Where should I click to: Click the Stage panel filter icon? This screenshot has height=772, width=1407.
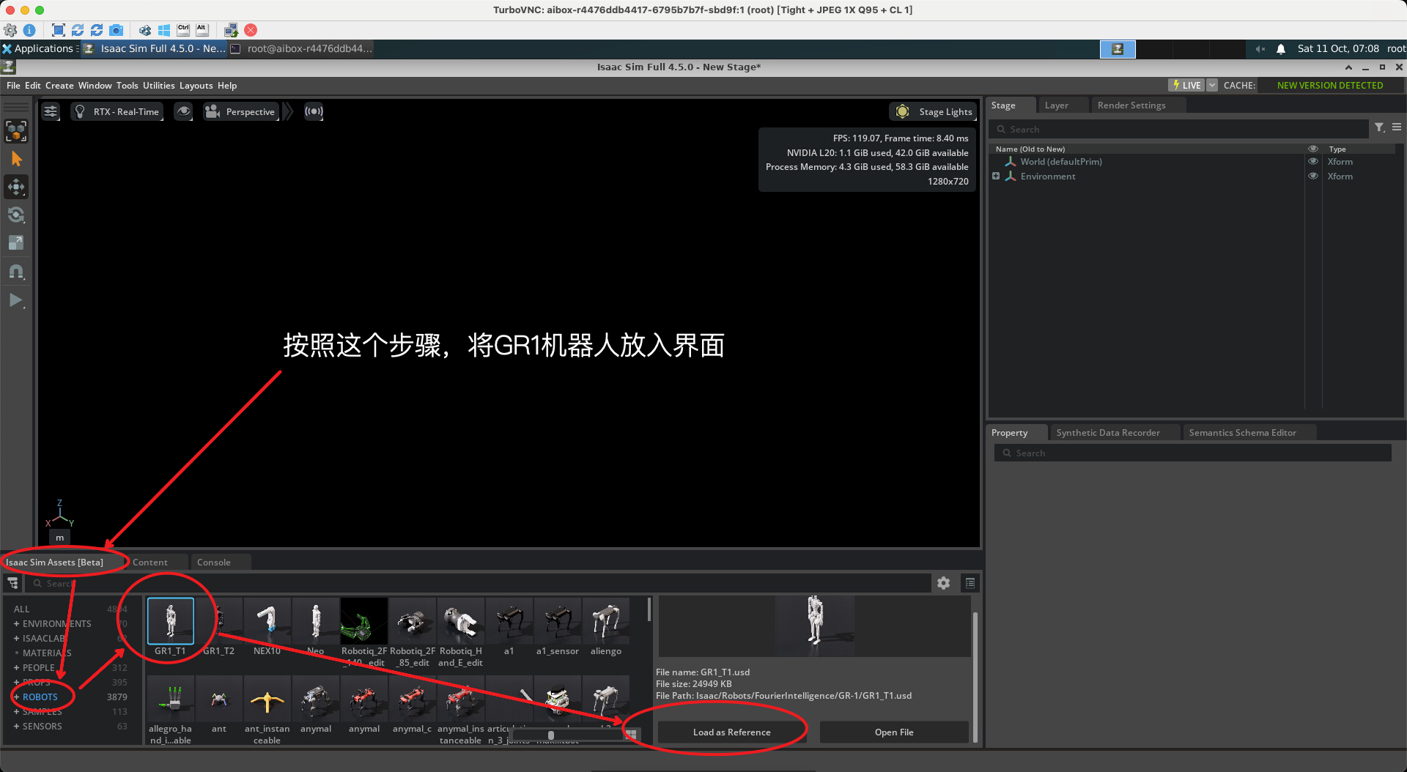pyautogui.click(x=1379, y=127)
